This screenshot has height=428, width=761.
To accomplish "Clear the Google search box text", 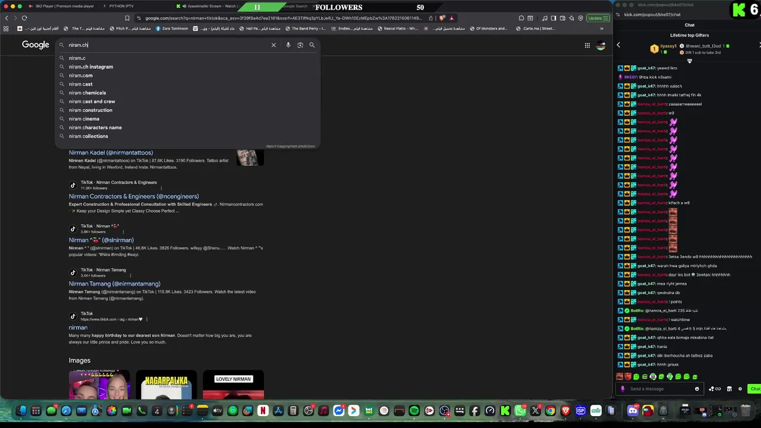I will 273,45.
